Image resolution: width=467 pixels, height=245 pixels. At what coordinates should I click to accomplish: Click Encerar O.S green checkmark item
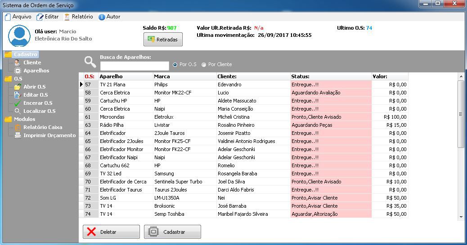point(37,103)
